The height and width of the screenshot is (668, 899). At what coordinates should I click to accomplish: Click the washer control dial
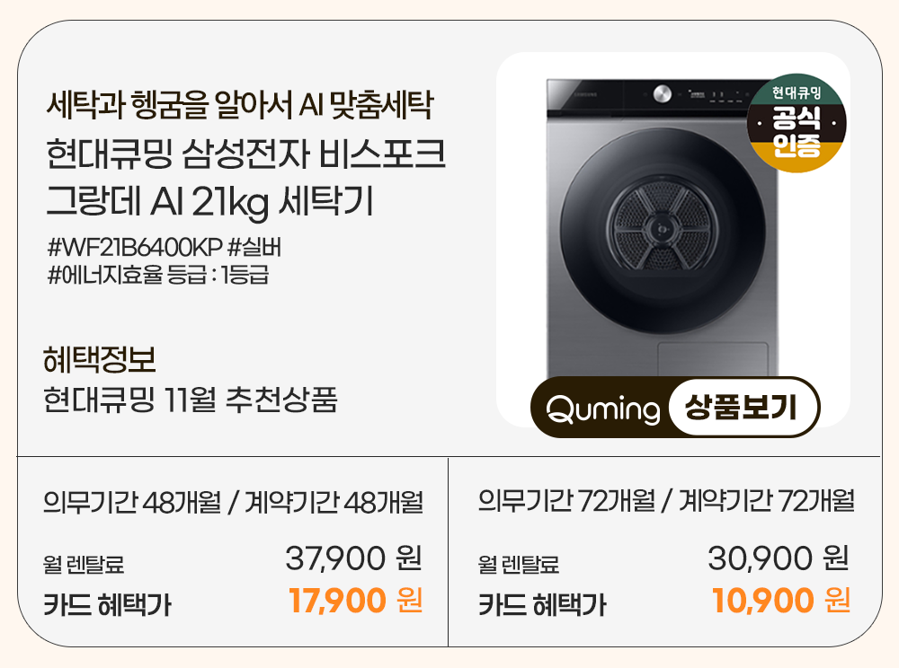pos(663,94)
